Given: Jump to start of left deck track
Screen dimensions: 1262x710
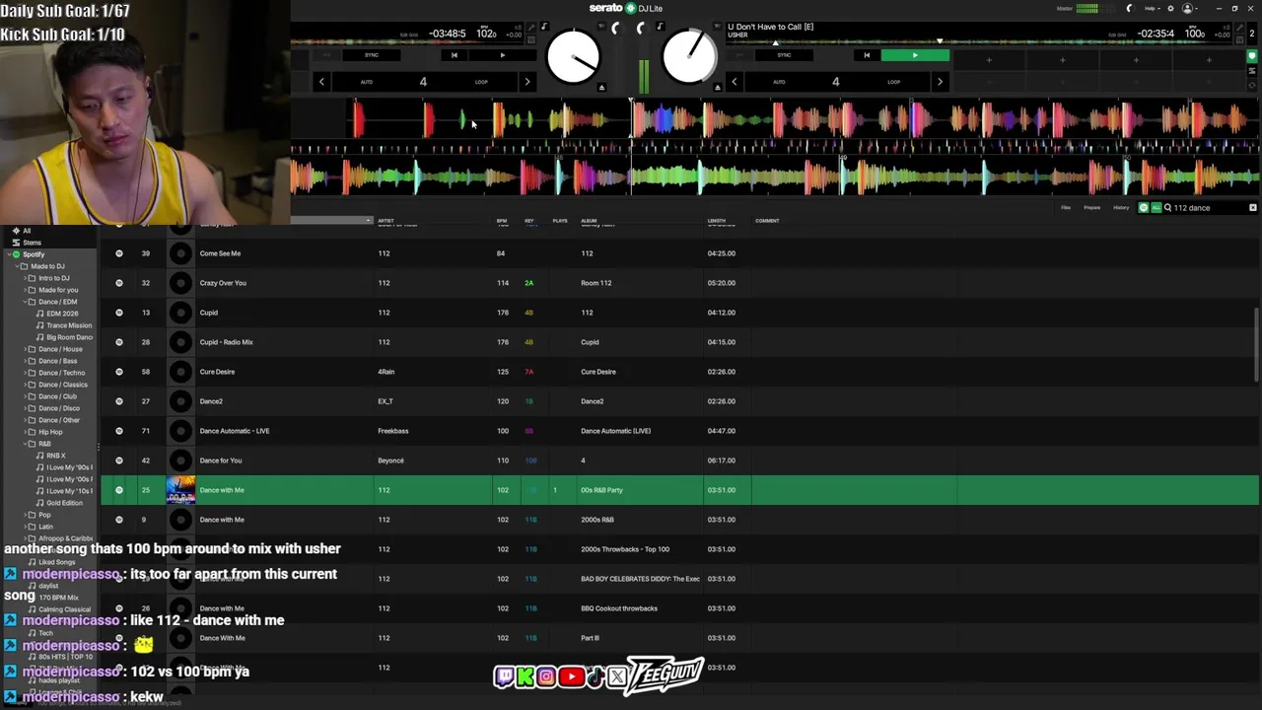Looking at the screenshot, I should [454, 55].
